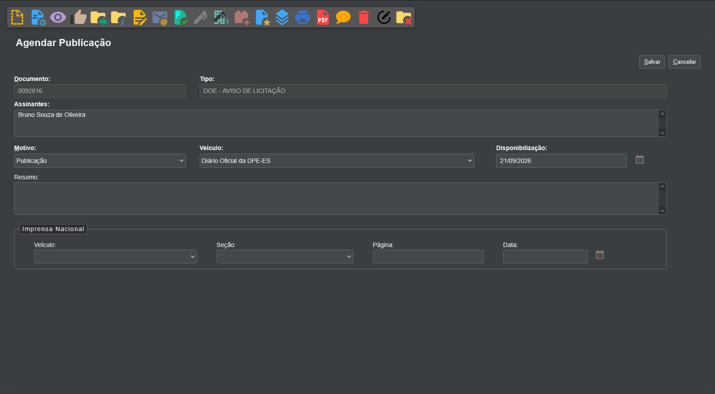Screen dimensions: 715x394
Task: Click the Cancelar button
Action: [x=684, y=62]
